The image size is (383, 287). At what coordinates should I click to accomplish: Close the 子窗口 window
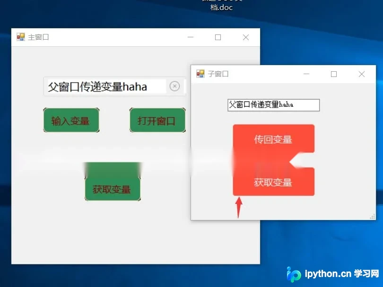[362, 74]
